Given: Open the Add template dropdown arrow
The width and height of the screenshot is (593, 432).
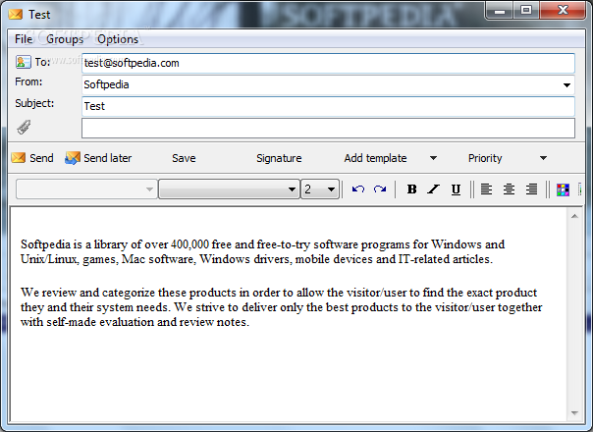Looking at the screenshot, I should [x=433, y=158].
